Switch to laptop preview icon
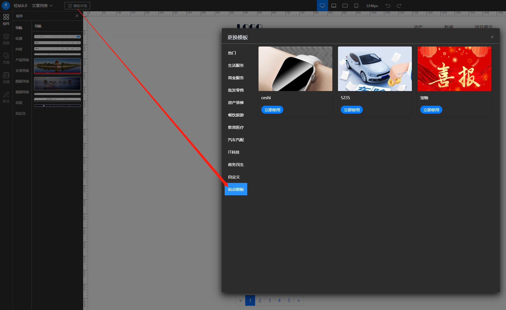 pos(333,6)
